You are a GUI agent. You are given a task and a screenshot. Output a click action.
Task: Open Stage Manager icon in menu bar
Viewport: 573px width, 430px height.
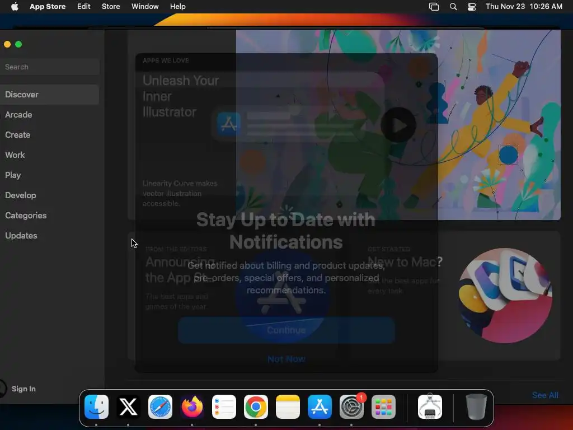point(434,7)
